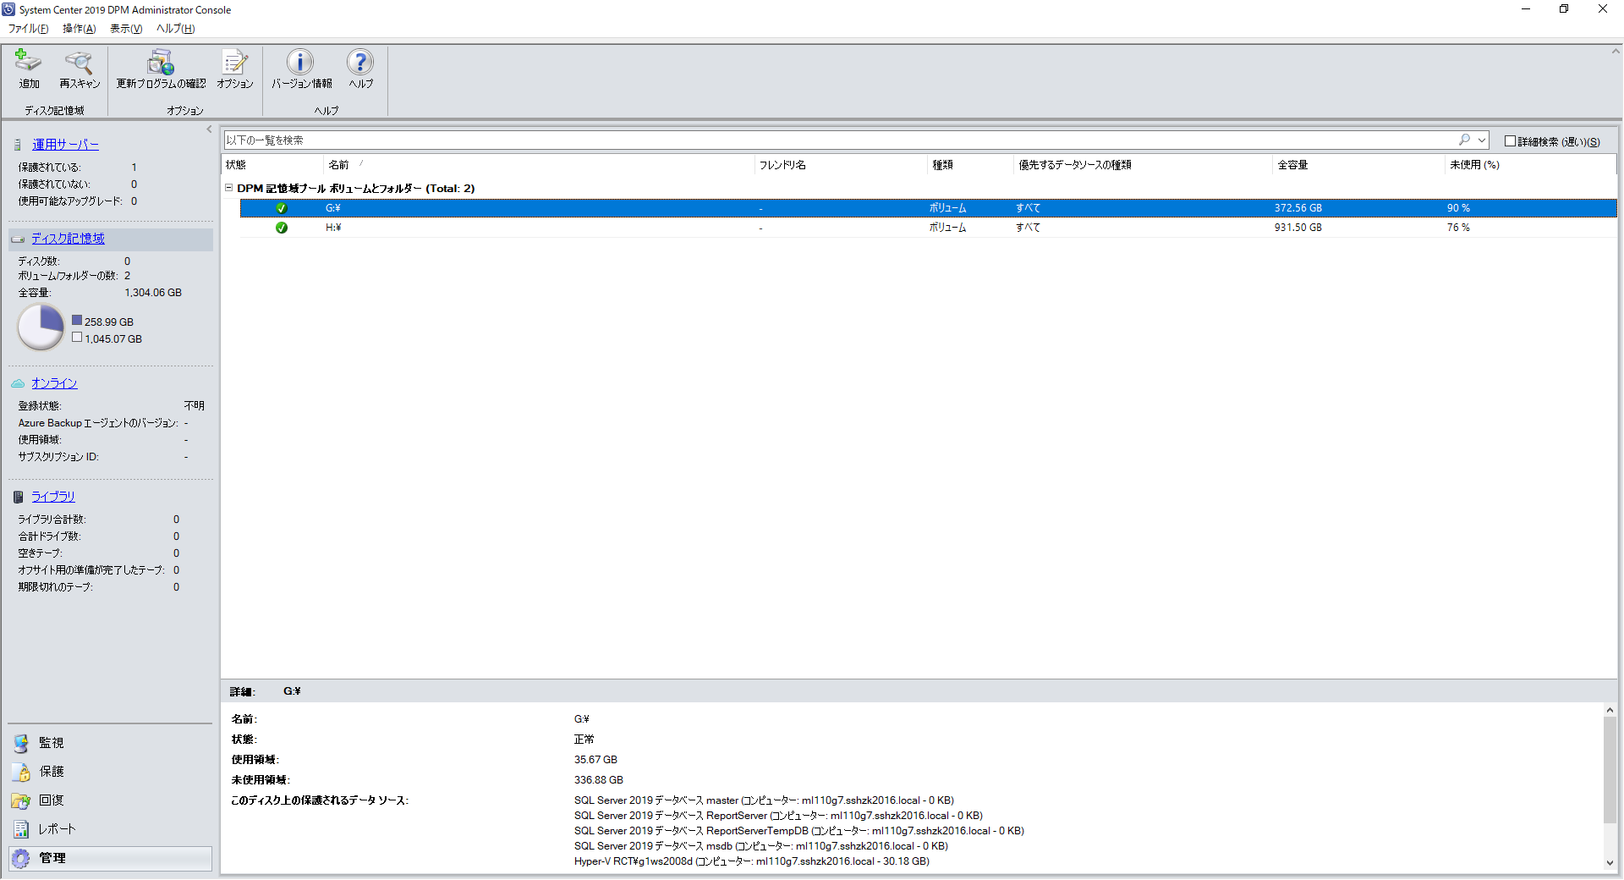Open the 操作(A) menu
The height and width of the screenshot is (880, 1624).
78,28
